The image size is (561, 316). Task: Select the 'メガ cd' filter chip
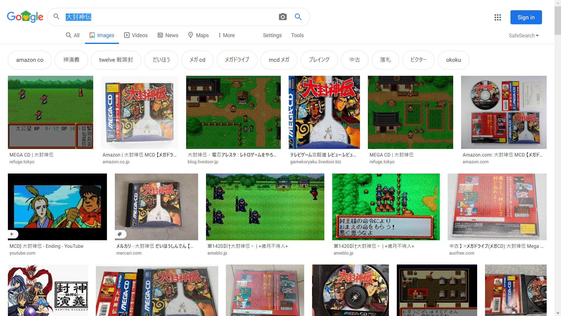(x=198, y=60)
